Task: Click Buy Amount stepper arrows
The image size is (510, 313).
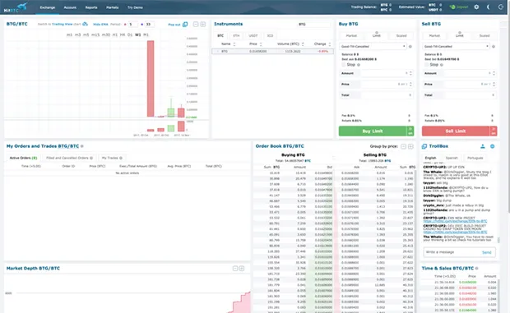Action: pyautogui.click(x=410, y=73)
